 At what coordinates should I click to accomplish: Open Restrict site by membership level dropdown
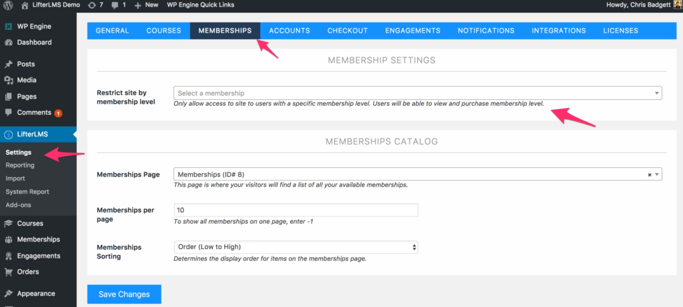tap(418, 93)
